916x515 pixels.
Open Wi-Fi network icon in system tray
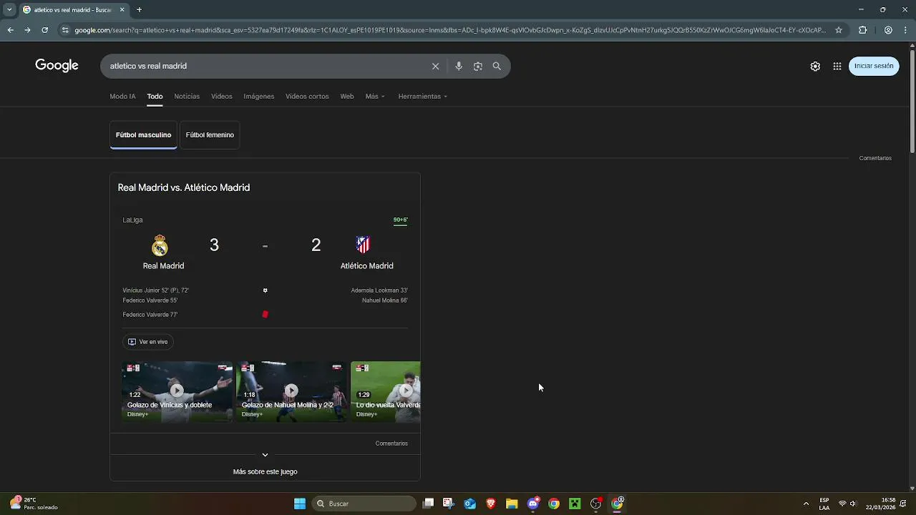842,504
